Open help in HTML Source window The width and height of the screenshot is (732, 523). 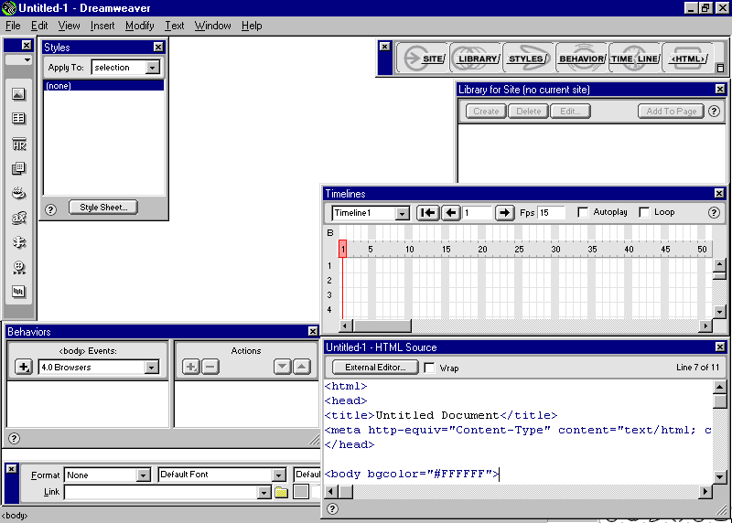pos(332,508)
